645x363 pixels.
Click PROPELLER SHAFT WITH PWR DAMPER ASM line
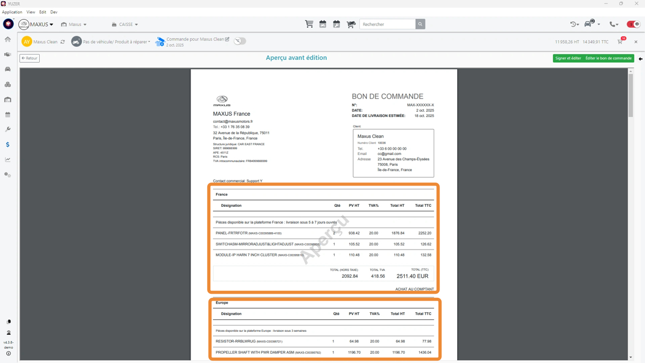pos(323,352)
